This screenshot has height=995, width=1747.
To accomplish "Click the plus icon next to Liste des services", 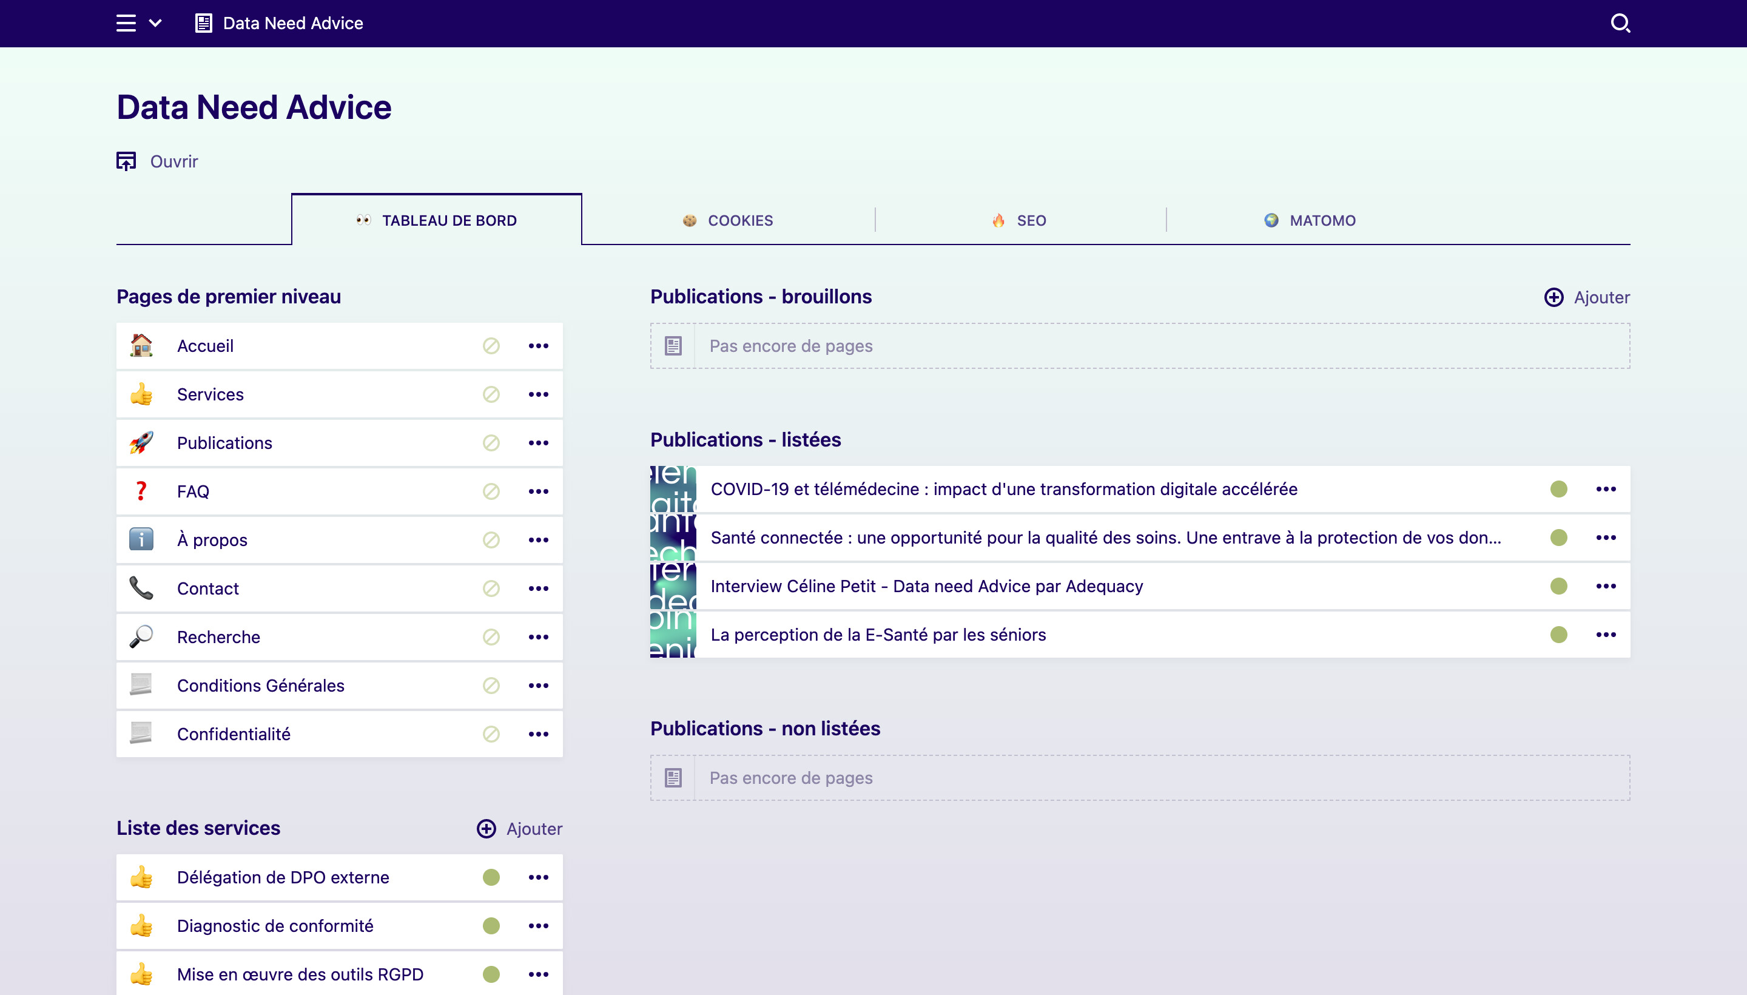I will (486, 829).
